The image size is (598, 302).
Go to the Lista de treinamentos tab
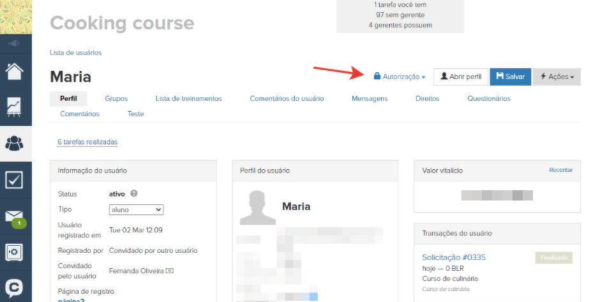click(188, 98)
